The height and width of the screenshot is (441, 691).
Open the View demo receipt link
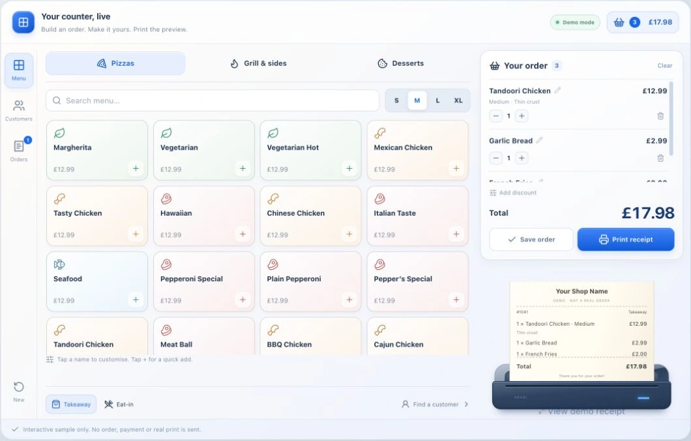[x=581, y=412]
